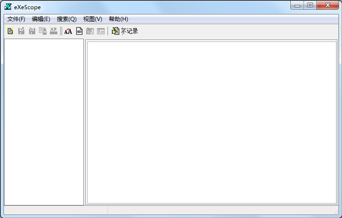Click inside the right content view pane
The height and width of the screenshot is (218, 342).
(212, 122)
